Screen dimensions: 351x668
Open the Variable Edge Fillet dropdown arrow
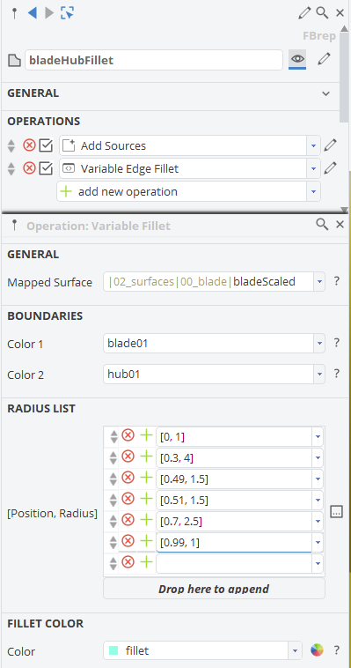tap(313, 168)
